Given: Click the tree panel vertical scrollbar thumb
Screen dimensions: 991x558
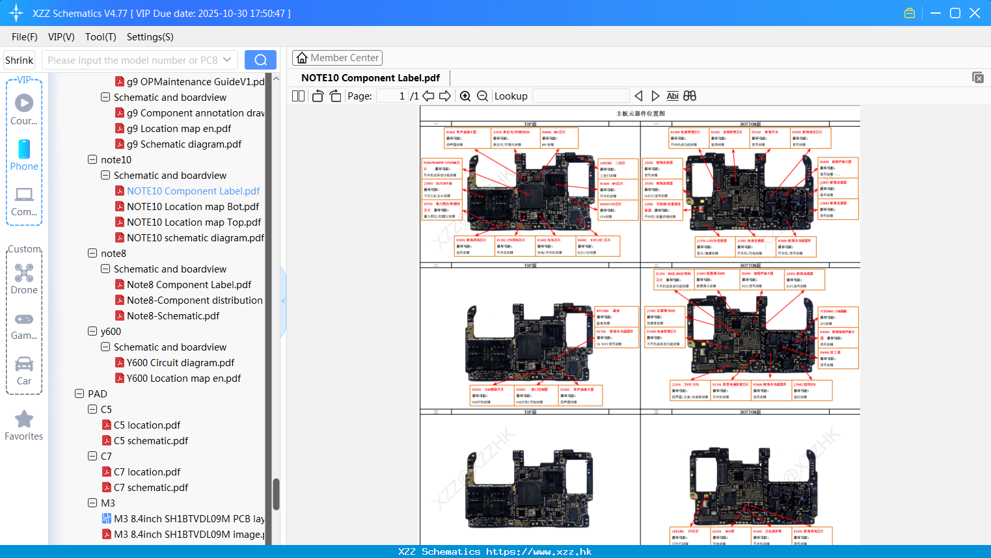Looking at the screenshot, I should click(x=276, y=494).
